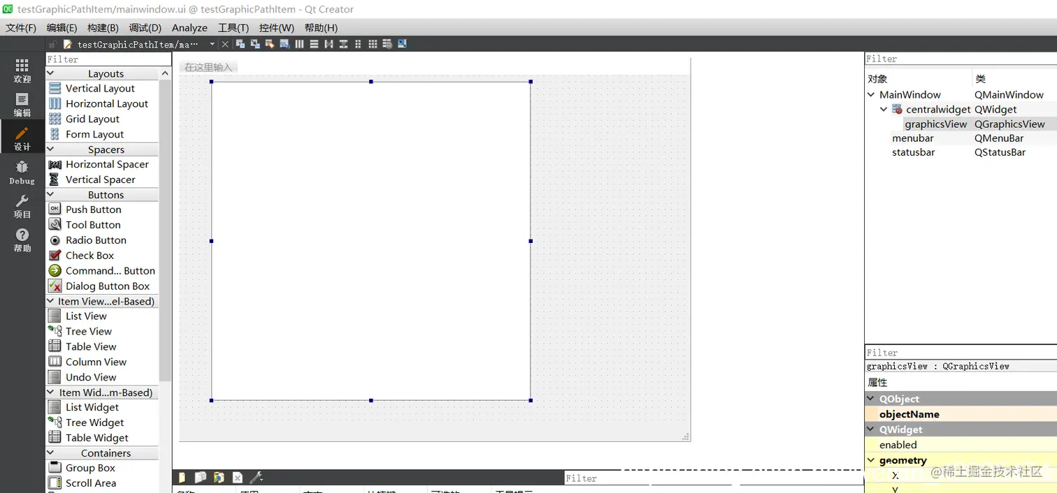Apply Lay Out Vertically from toolbar
1057x493 pixels.
(x=314, y=44)
